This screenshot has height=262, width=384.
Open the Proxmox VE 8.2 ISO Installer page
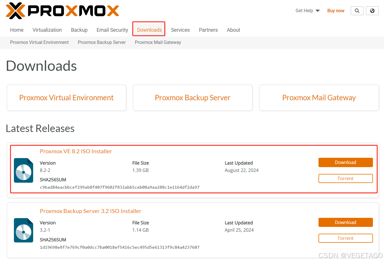click(76, 151)
